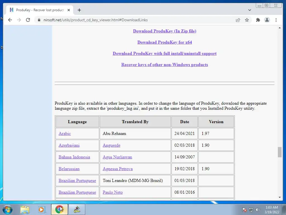The height and width of the screenshot is (215, 286).
Task: Reload the current page
Action: tap(28, 20)
